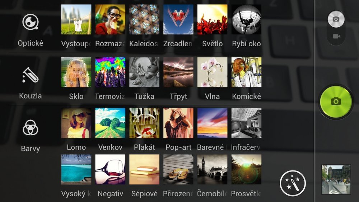Select the Rybí oko fisheye effect
This screenshot has width=359, height=202.
point(246,19)
